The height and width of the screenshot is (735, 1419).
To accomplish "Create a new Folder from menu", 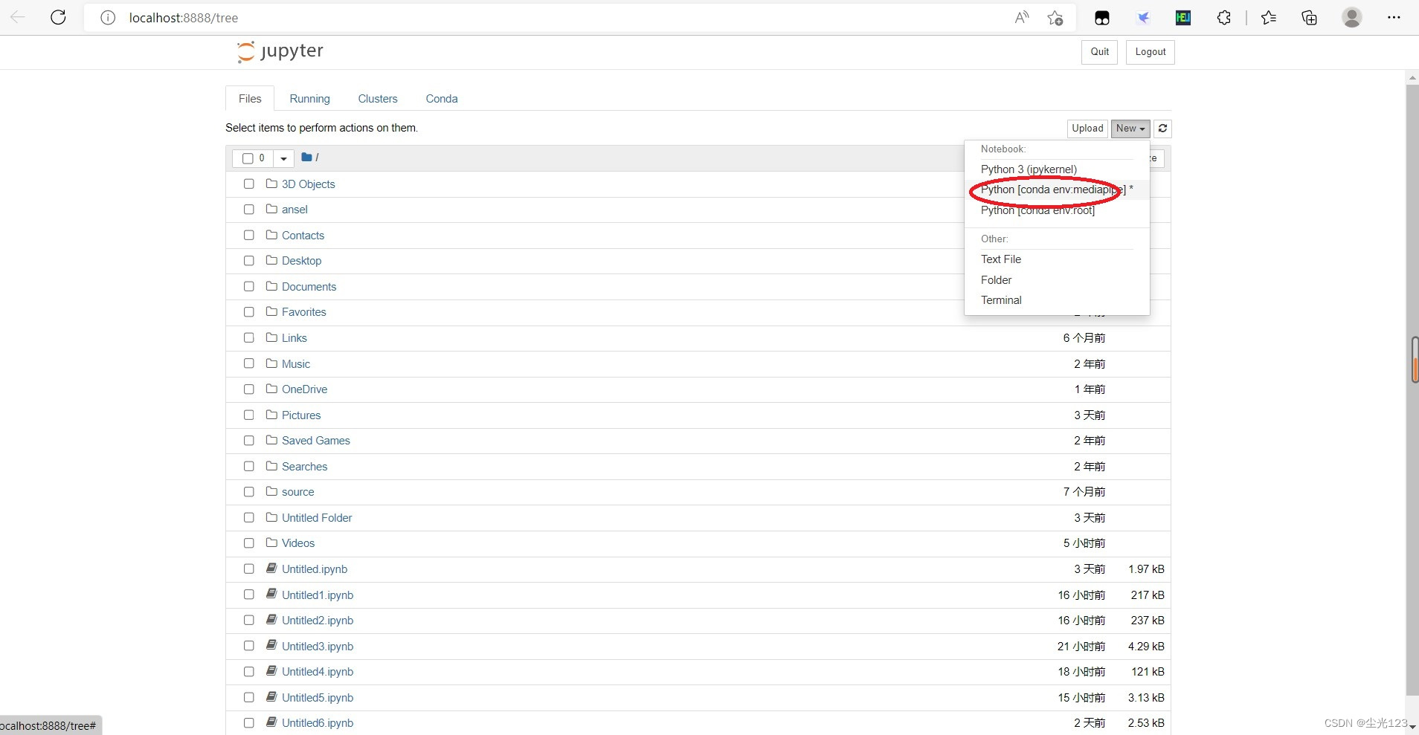I will coord(996,280).
